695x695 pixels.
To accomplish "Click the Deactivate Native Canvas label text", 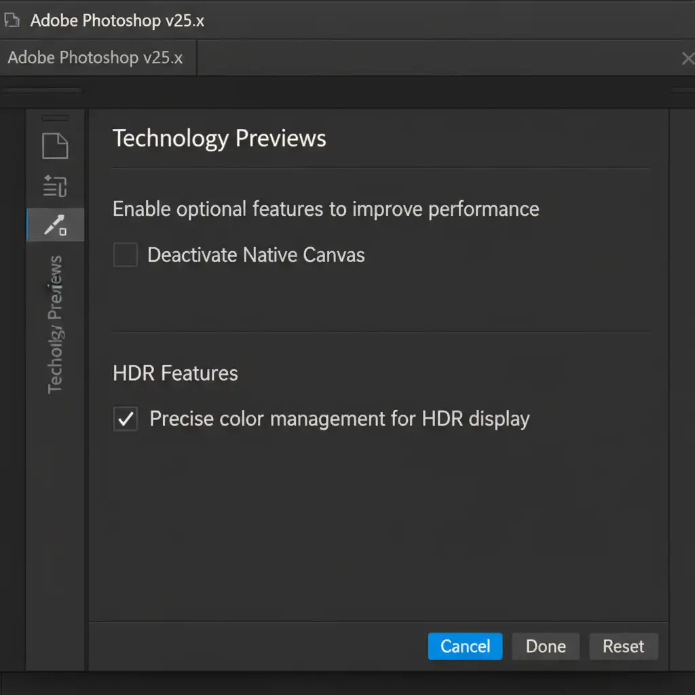I will click(x=256, y=255).
